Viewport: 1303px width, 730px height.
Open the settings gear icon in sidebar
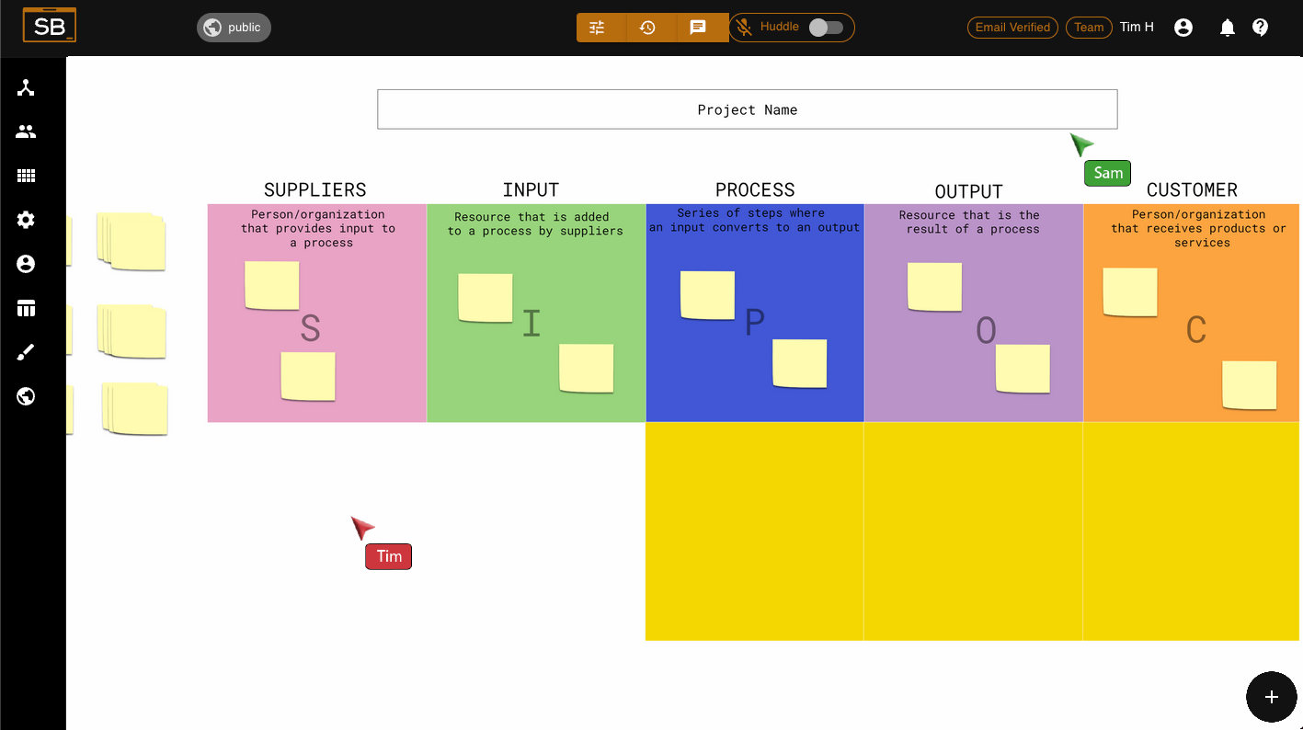pyautogui.click(x=26, y=220)
